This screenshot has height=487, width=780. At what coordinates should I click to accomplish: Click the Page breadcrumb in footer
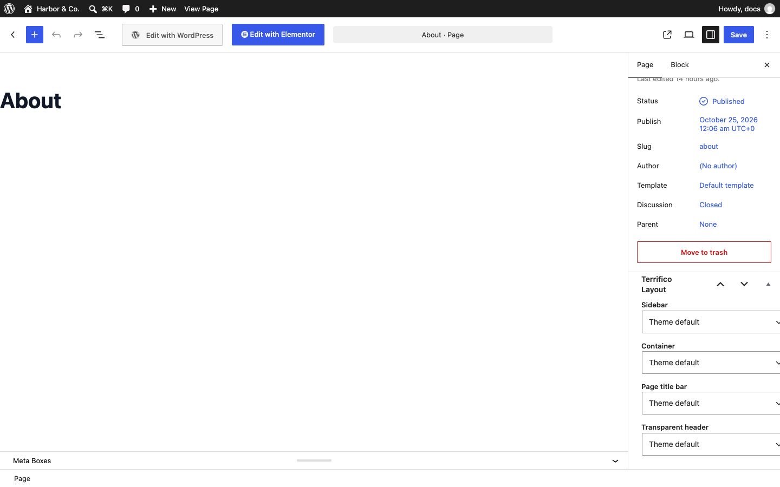tap(22, 478)
